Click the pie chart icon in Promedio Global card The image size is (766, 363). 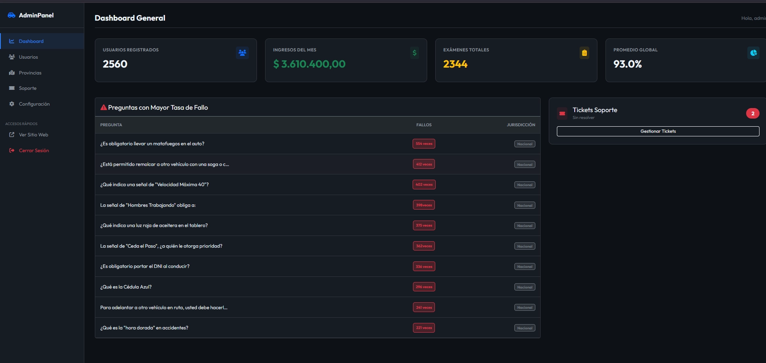pyautogui.click(x=753, y=53)
